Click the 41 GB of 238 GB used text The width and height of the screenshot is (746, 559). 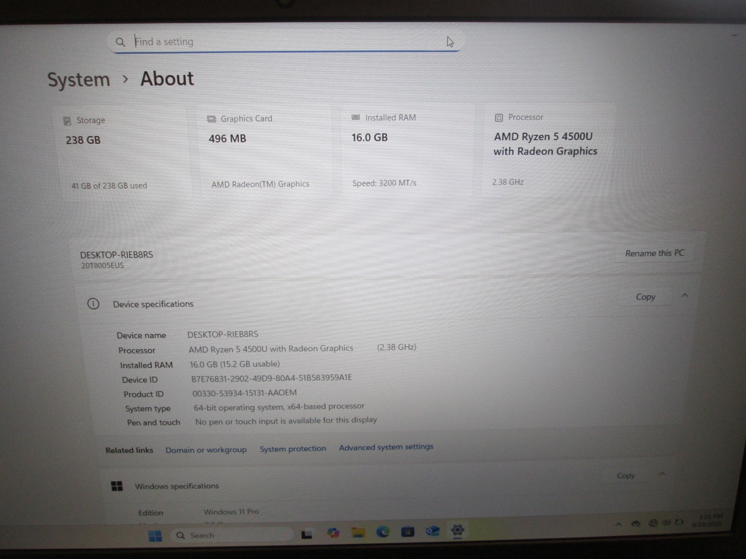[x=109, y=185]
